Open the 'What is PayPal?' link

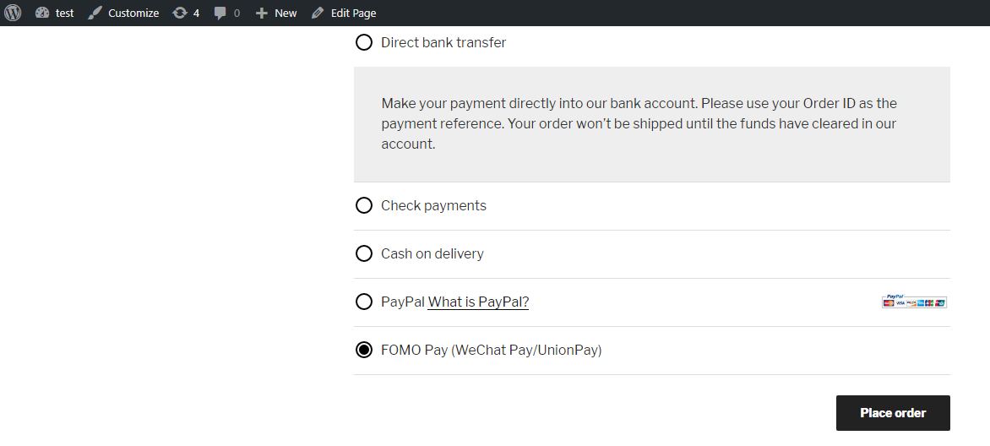pos(478,302)
